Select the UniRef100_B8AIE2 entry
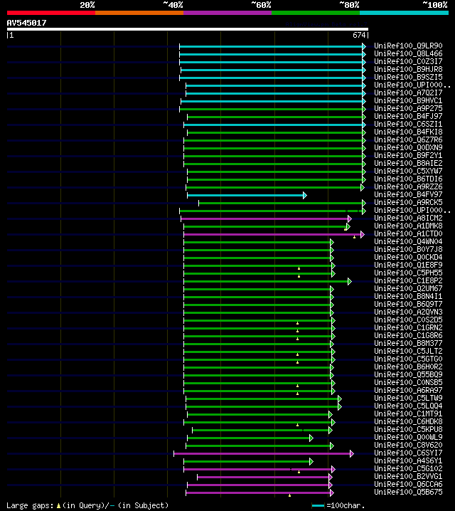The image size is (455, 511). (408, 163)
